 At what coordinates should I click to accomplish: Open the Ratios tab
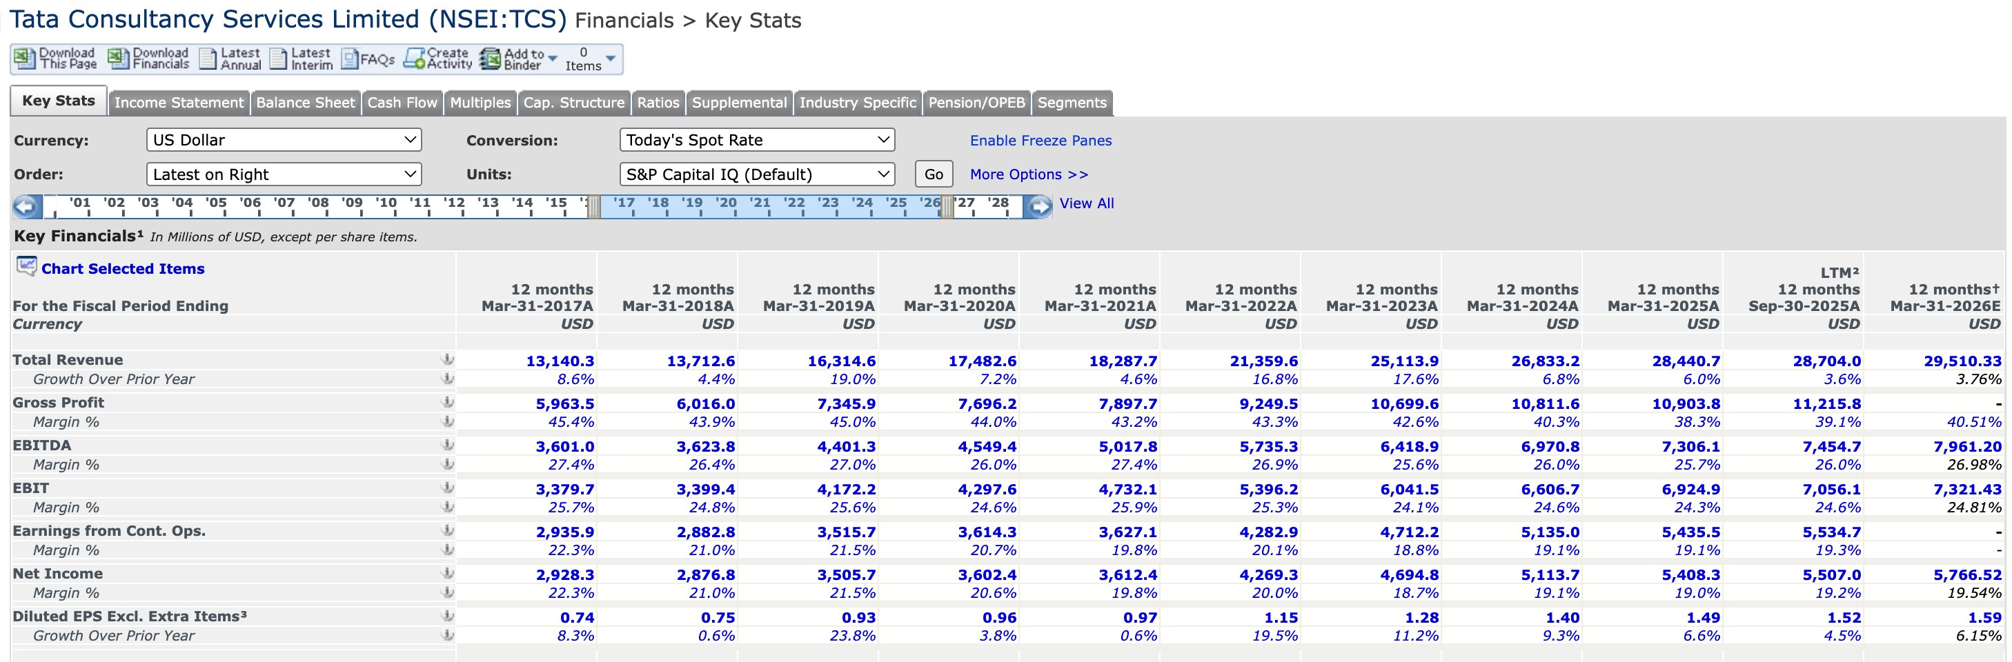pos(658,102)
